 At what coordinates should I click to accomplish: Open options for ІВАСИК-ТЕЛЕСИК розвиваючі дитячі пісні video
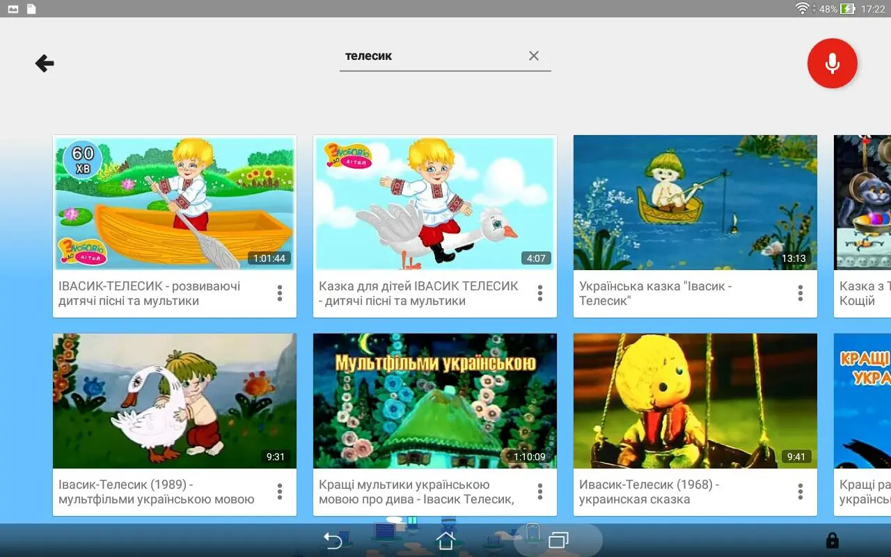pyautogui.click(x=280, y=293)
